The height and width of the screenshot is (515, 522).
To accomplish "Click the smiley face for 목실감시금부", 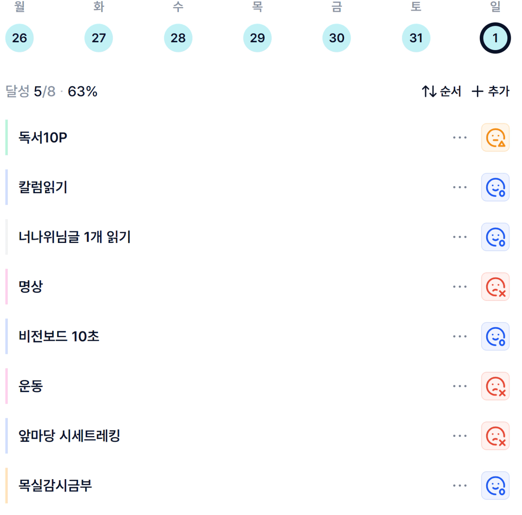I will (495, 485).
